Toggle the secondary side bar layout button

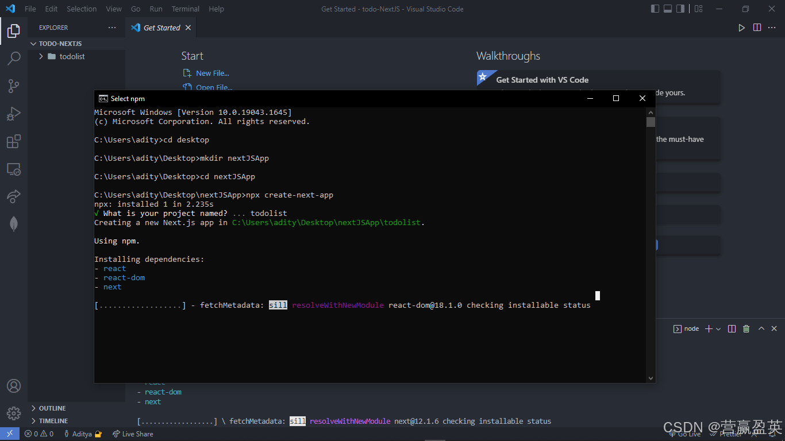[x=680, y=9]
